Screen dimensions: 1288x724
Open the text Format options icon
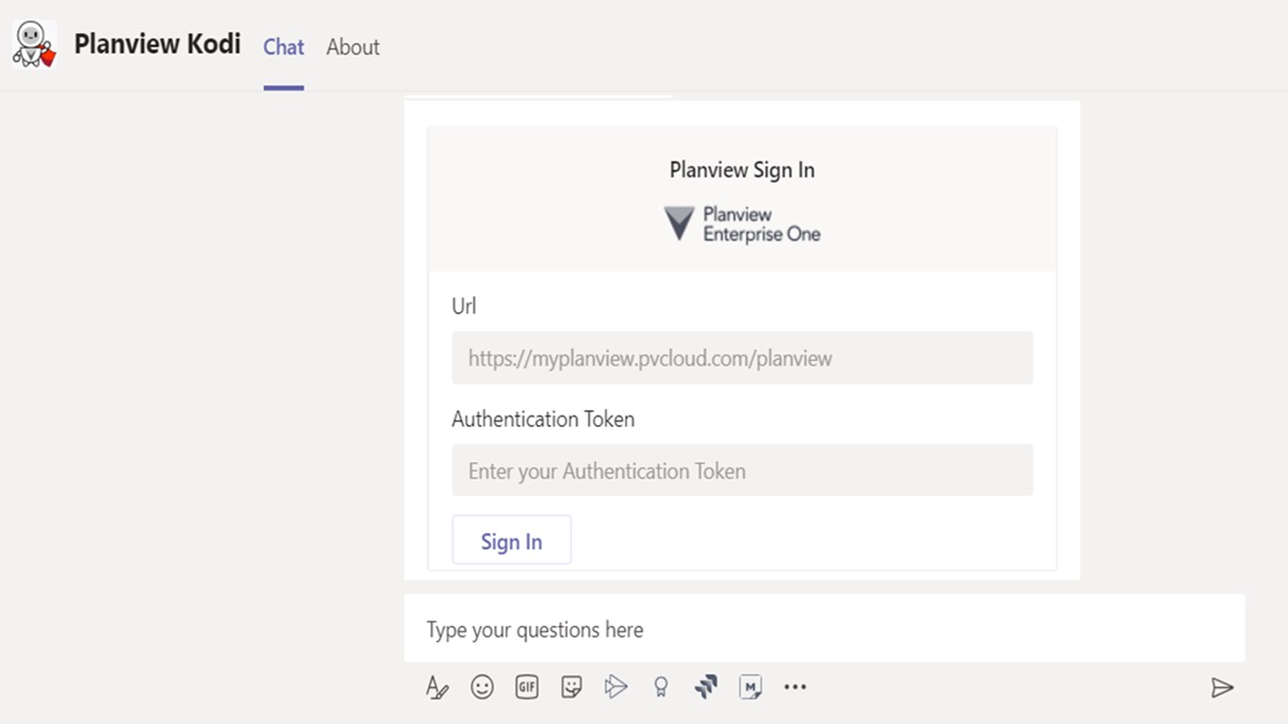437,687
